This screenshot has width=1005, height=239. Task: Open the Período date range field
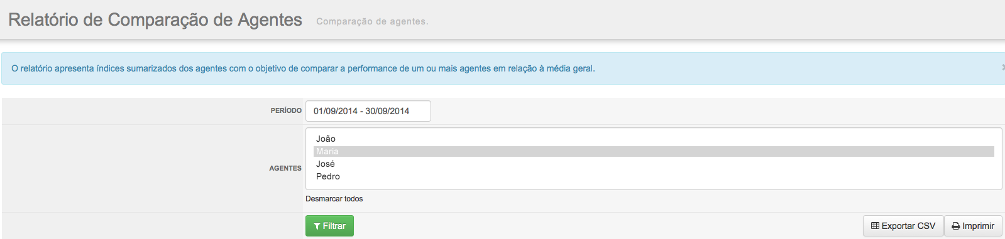coord(368,111)
